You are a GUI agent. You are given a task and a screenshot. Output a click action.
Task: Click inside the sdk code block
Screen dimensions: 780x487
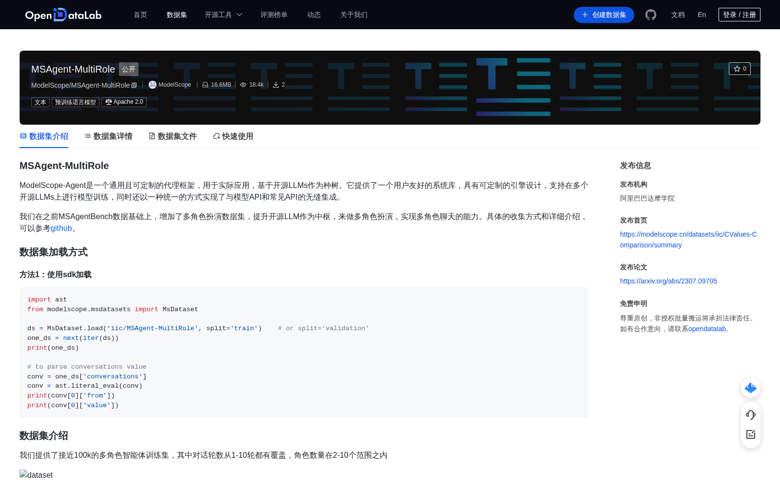tap(304, 353)
